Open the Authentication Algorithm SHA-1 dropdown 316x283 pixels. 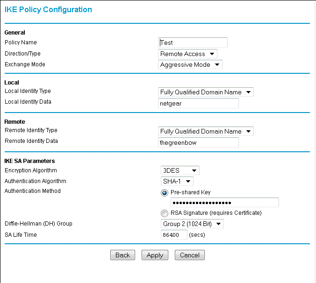click(177, 181)
